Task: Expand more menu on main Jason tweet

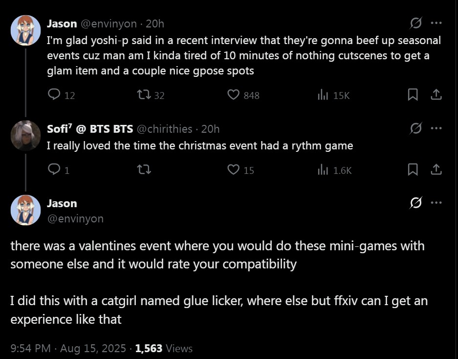Action: (x=436, y=203)
